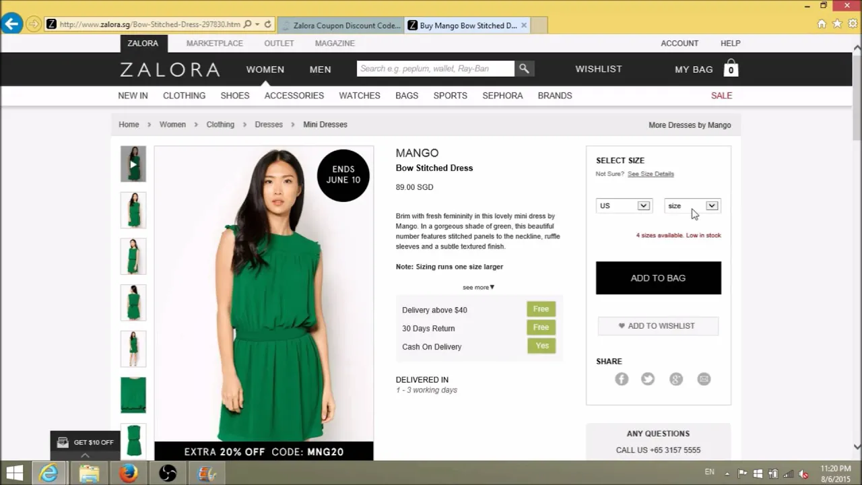Click the Dresses breadcrumb

(x=269, y=125)
